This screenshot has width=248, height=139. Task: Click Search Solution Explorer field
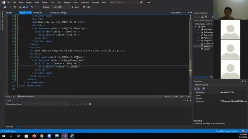[203, 20]
